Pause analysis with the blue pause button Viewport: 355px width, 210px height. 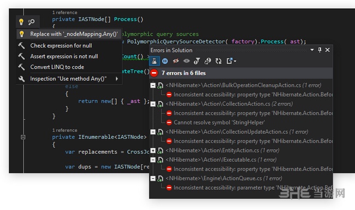[165, 61]
